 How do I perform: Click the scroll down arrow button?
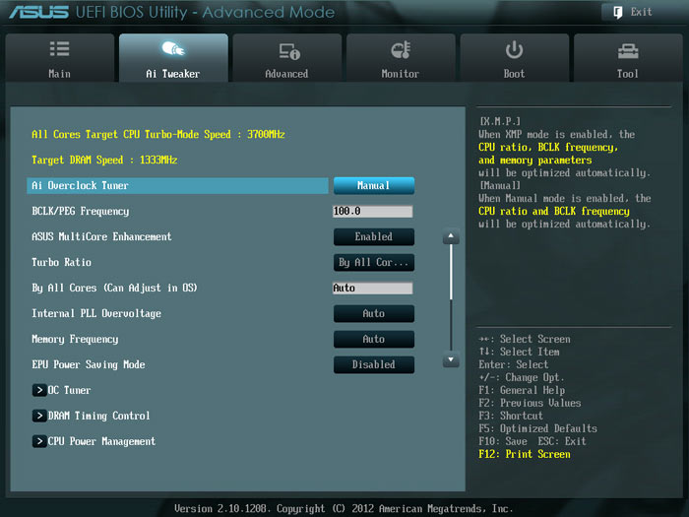tap(451, 360)
